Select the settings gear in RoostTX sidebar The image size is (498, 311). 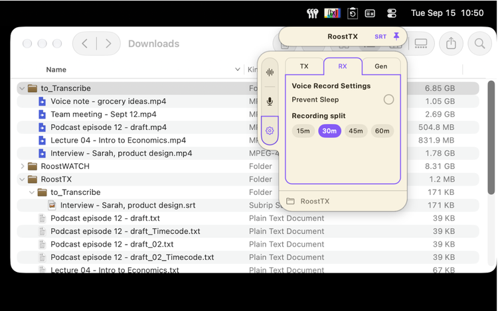coord(270,130)
